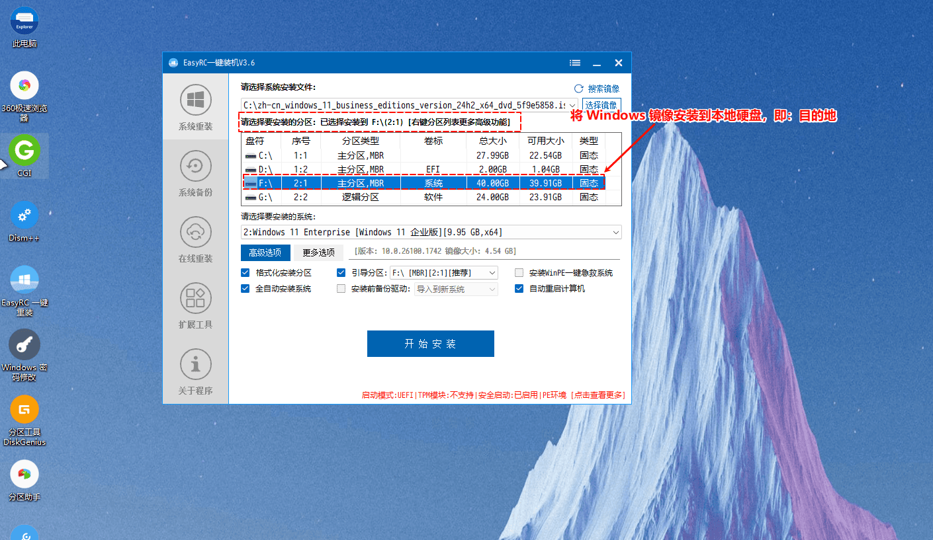Select the 在线重装 sidebar icon
Viewport: 933px width, 540px height.
pos(196,233)
